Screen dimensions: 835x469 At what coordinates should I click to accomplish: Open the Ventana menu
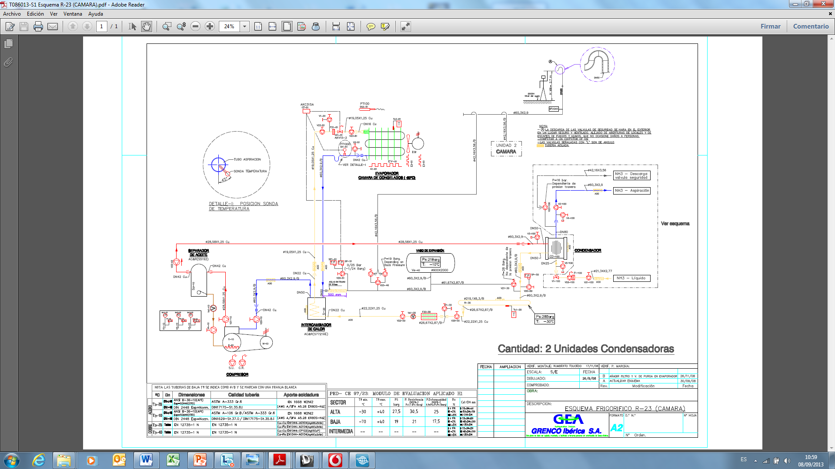click(x=73, y=14)
